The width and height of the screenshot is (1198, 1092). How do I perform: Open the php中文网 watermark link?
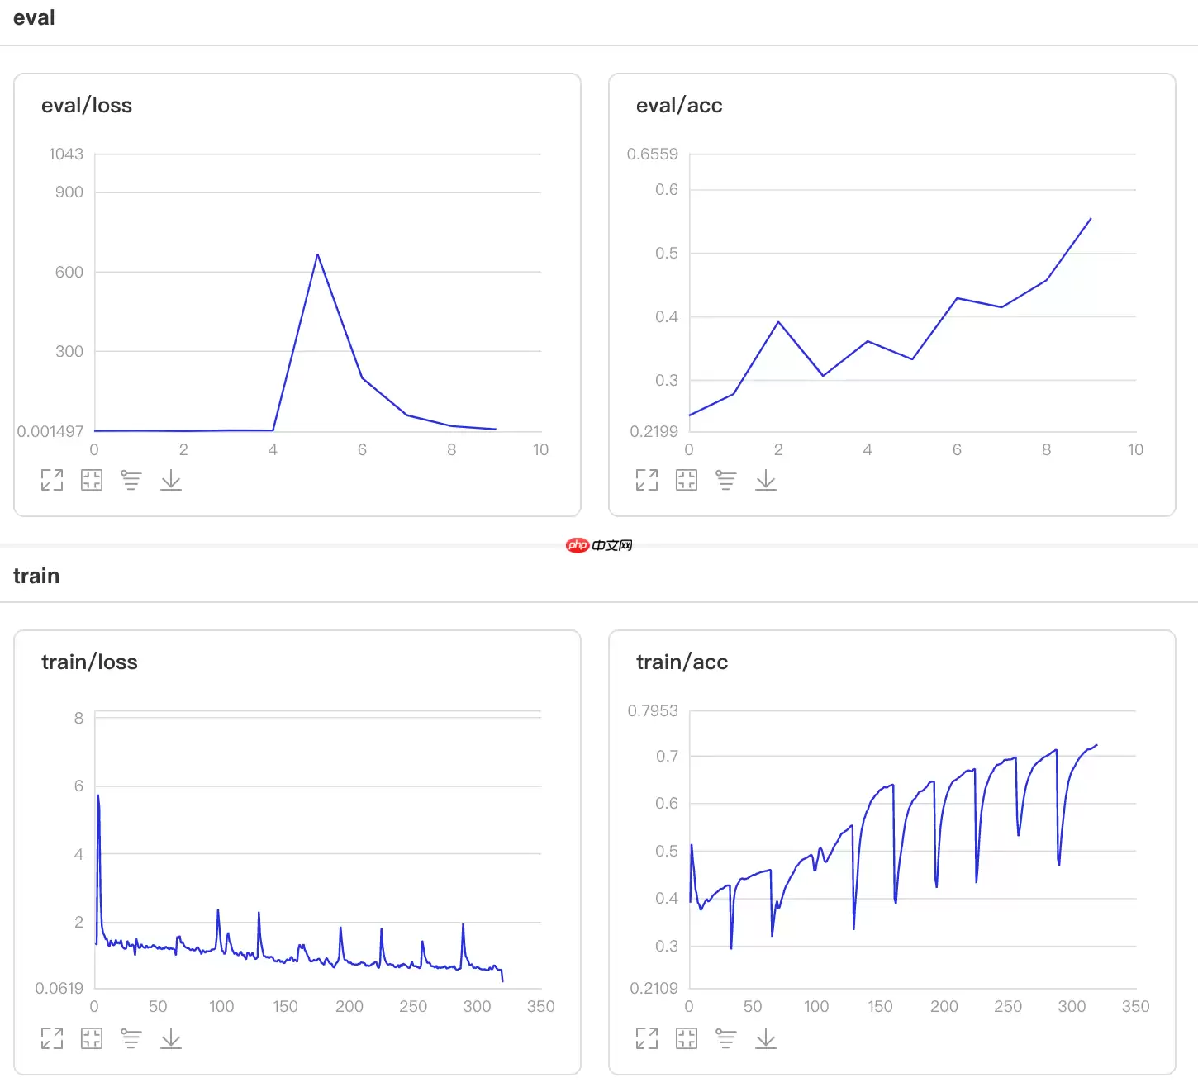point(599,545)
